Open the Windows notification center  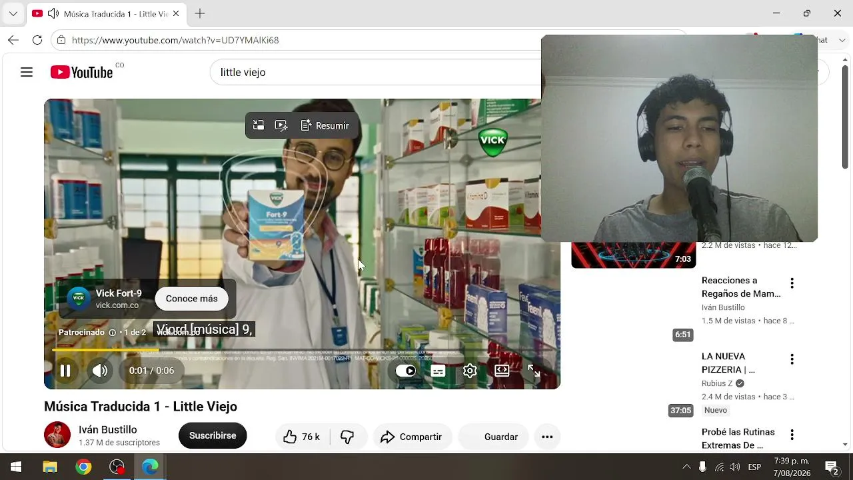coord(832,467)
